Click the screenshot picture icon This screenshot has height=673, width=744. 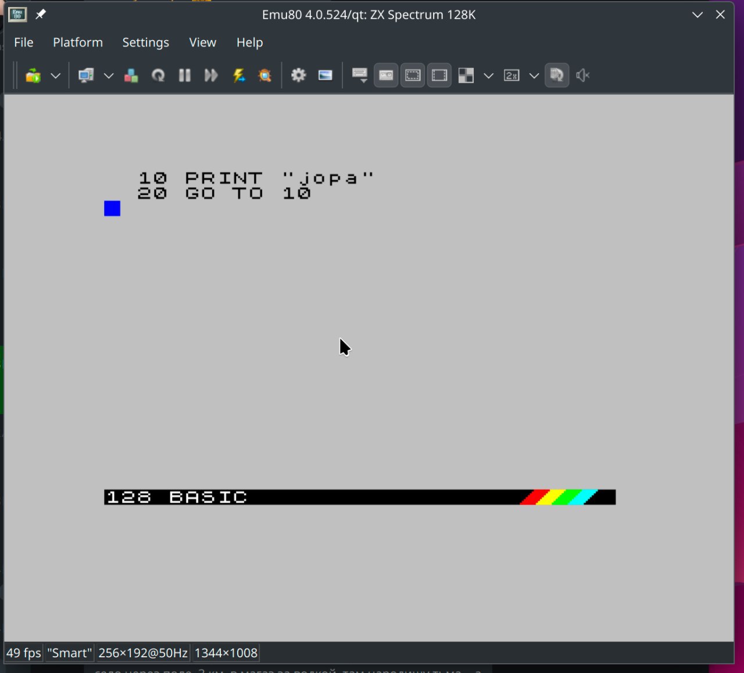pyautogui.click(x=325, y=76)
